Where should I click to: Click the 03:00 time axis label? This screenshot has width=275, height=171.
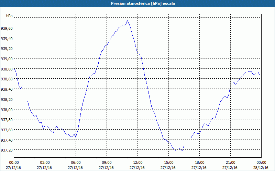coord(45,163)
